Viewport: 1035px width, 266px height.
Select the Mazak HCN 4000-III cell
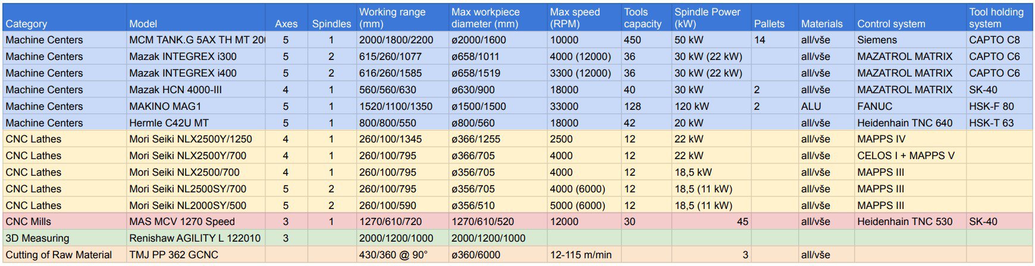(x=196, y=90)
